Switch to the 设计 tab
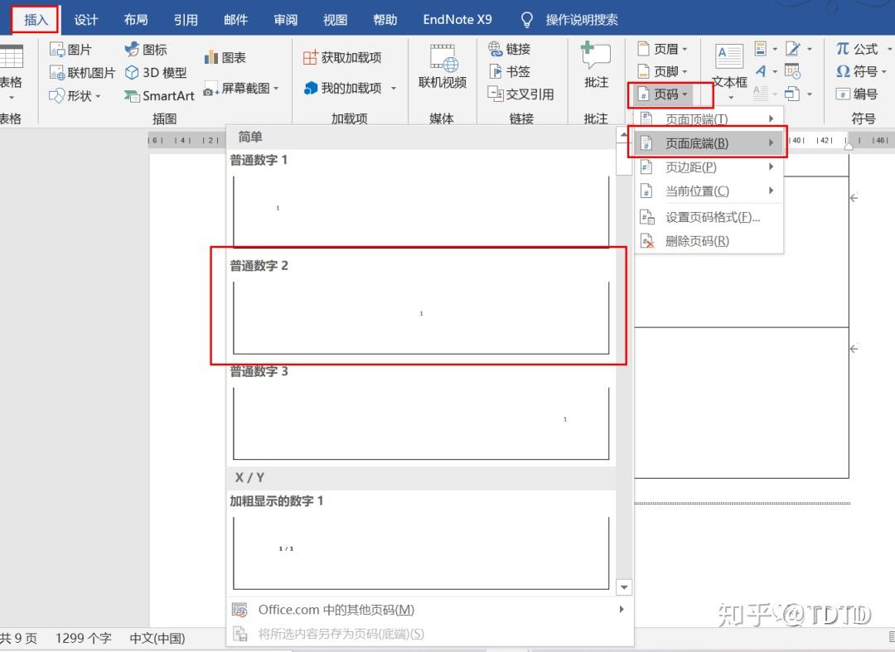Viewport: 895px width, 652px height. pos(86,20)
